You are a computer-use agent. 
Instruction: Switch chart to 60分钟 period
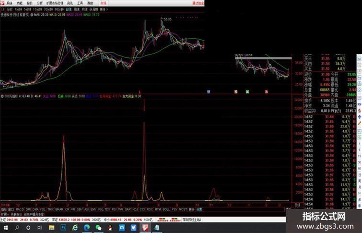59,10
